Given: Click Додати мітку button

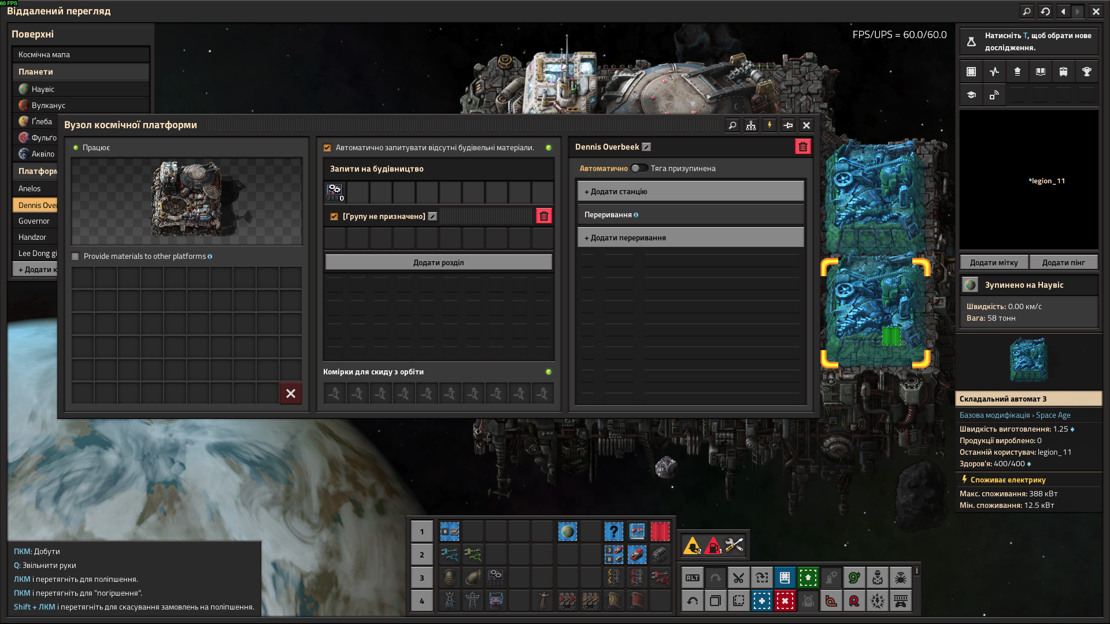Looking at the screenshot, I should (x=994, y=262).
